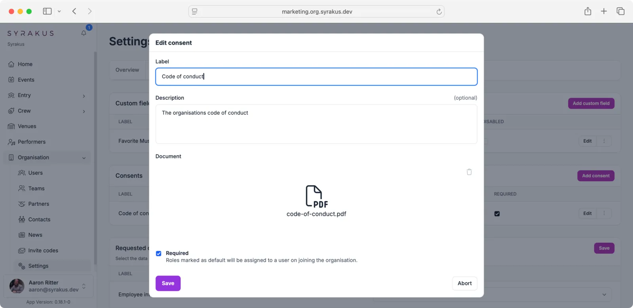The image size is (633, 308).
Task: Abort editing the consent
Action: (x=464, y=283)
